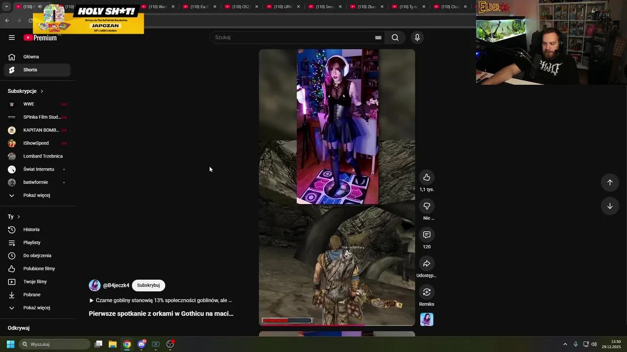Open IShowSpeed channel
Screen dimensions: 627x352
click(x=37, y=143)
